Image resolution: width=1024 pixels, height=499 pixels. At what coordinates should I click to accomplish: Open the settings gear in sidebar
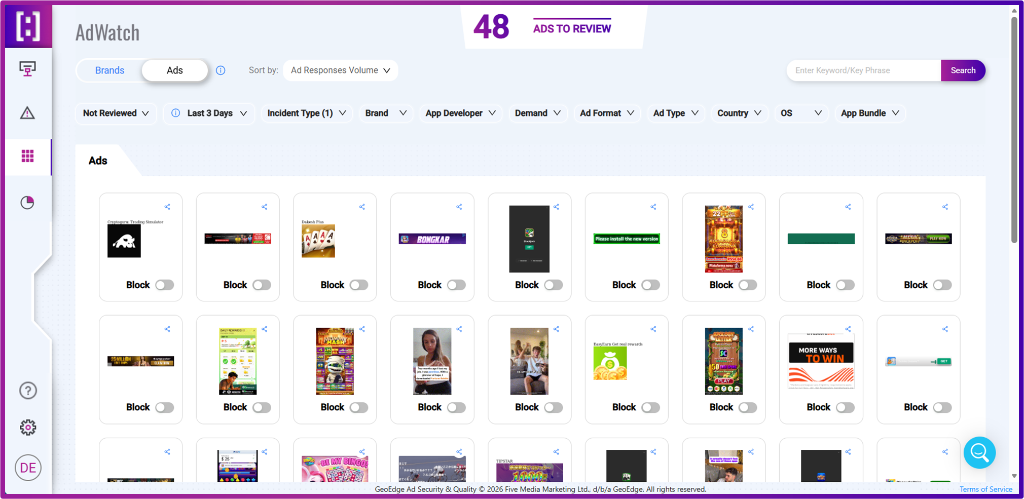click(28, 428)
